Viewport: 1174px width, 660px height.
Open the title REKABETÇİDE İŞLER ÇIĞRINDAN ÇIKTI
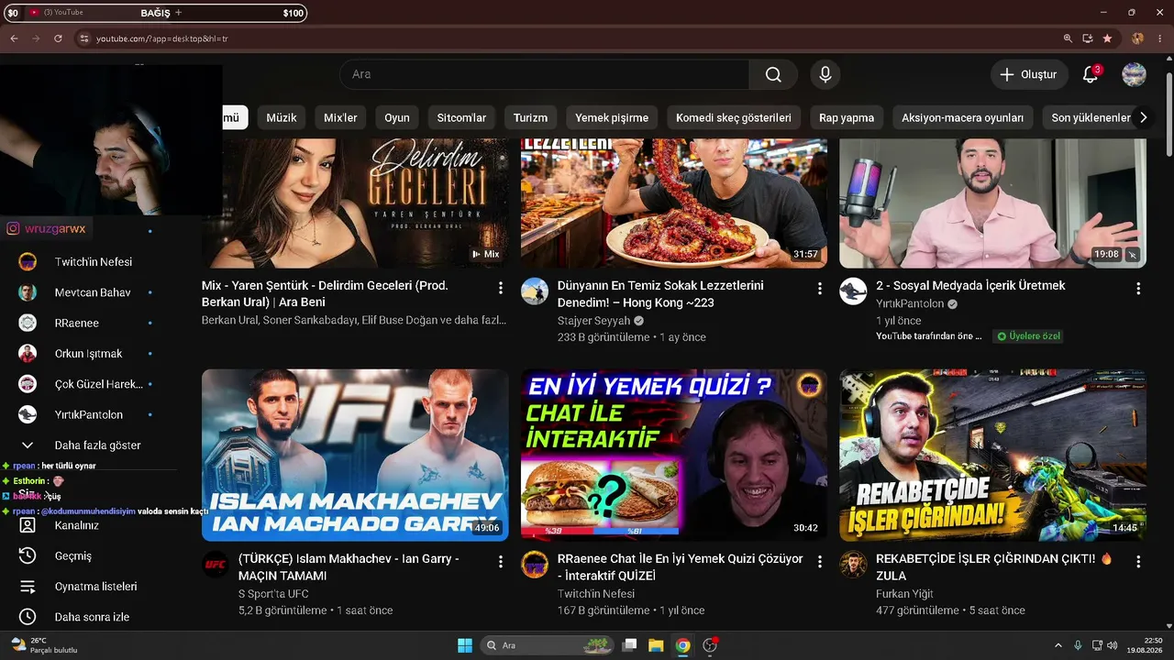994,566
